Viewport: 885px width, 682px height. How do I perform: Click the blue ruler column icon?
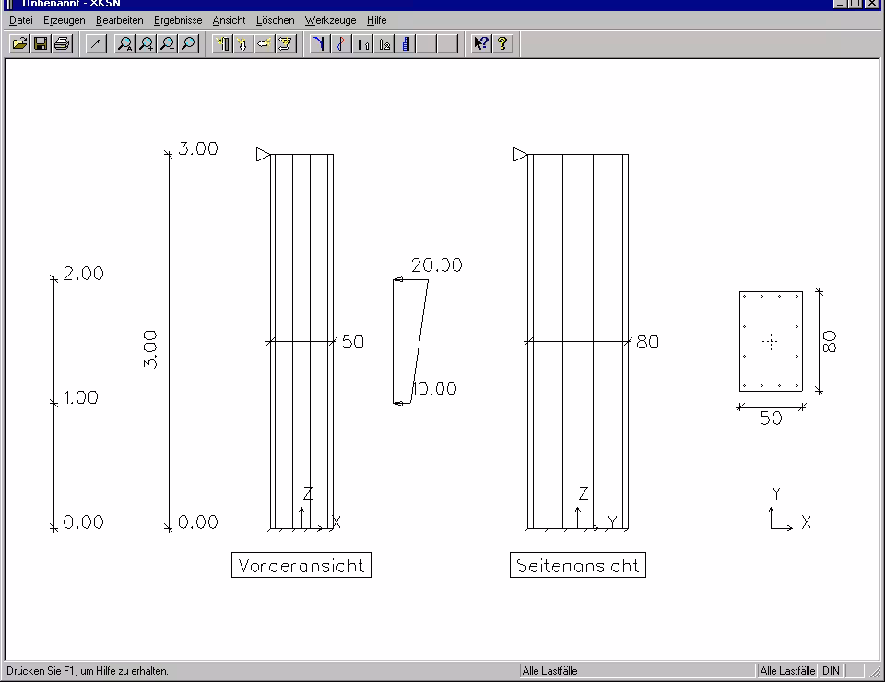coord(406,43)
